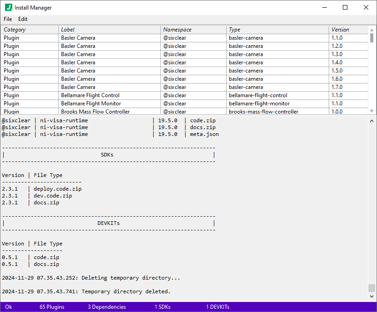The width and height of the screenshot is (377, 312).
Task: Open the File menu
Action: [7, 19]
